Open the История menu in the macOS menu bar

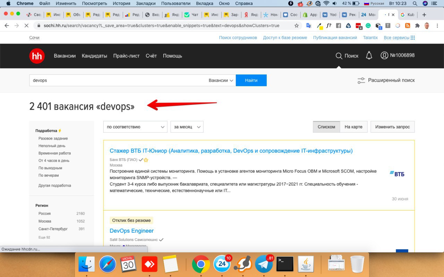pyautogui.click(x=121, y=3)
